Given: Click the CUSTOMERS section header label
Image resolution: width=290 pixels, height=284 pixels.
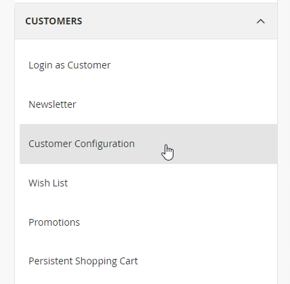Looking at the screenshot, I should tap(54, 21).
